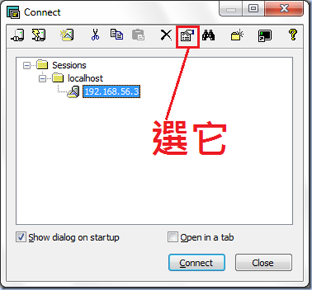Click the Quick Connect lightning icon

click(x=38, y=35)
